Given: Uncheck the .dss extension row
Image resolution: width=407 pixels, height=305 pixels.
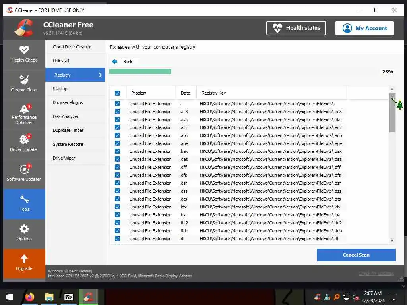Looking at the screenshot, I should (117, 191).
